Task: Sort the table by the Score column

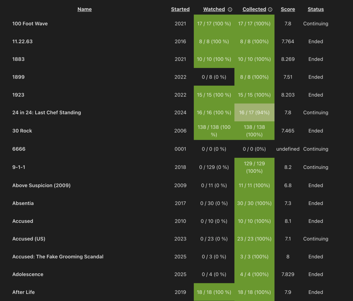Action: 288,9
